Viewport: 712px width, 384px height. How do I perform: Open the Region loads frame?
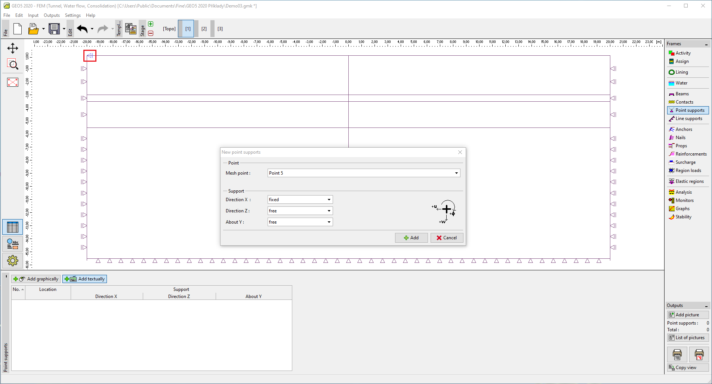688,171
